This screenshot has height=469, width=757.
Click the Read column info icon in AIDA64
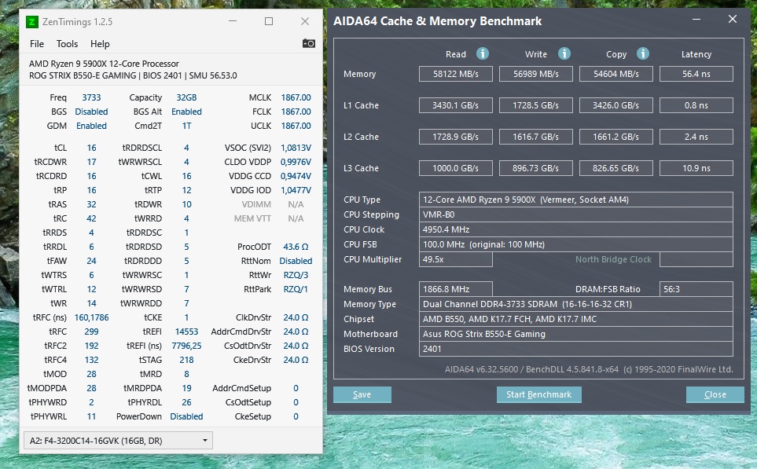coord(483,53)
